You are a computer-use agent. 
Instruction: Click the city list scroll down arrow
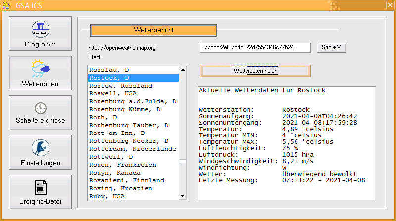pyautogui.click(x=183, y=196)
